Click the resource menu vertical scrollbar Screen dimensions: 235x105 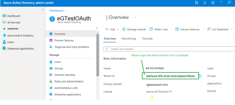pyautogui.click(x=98, y=55)
